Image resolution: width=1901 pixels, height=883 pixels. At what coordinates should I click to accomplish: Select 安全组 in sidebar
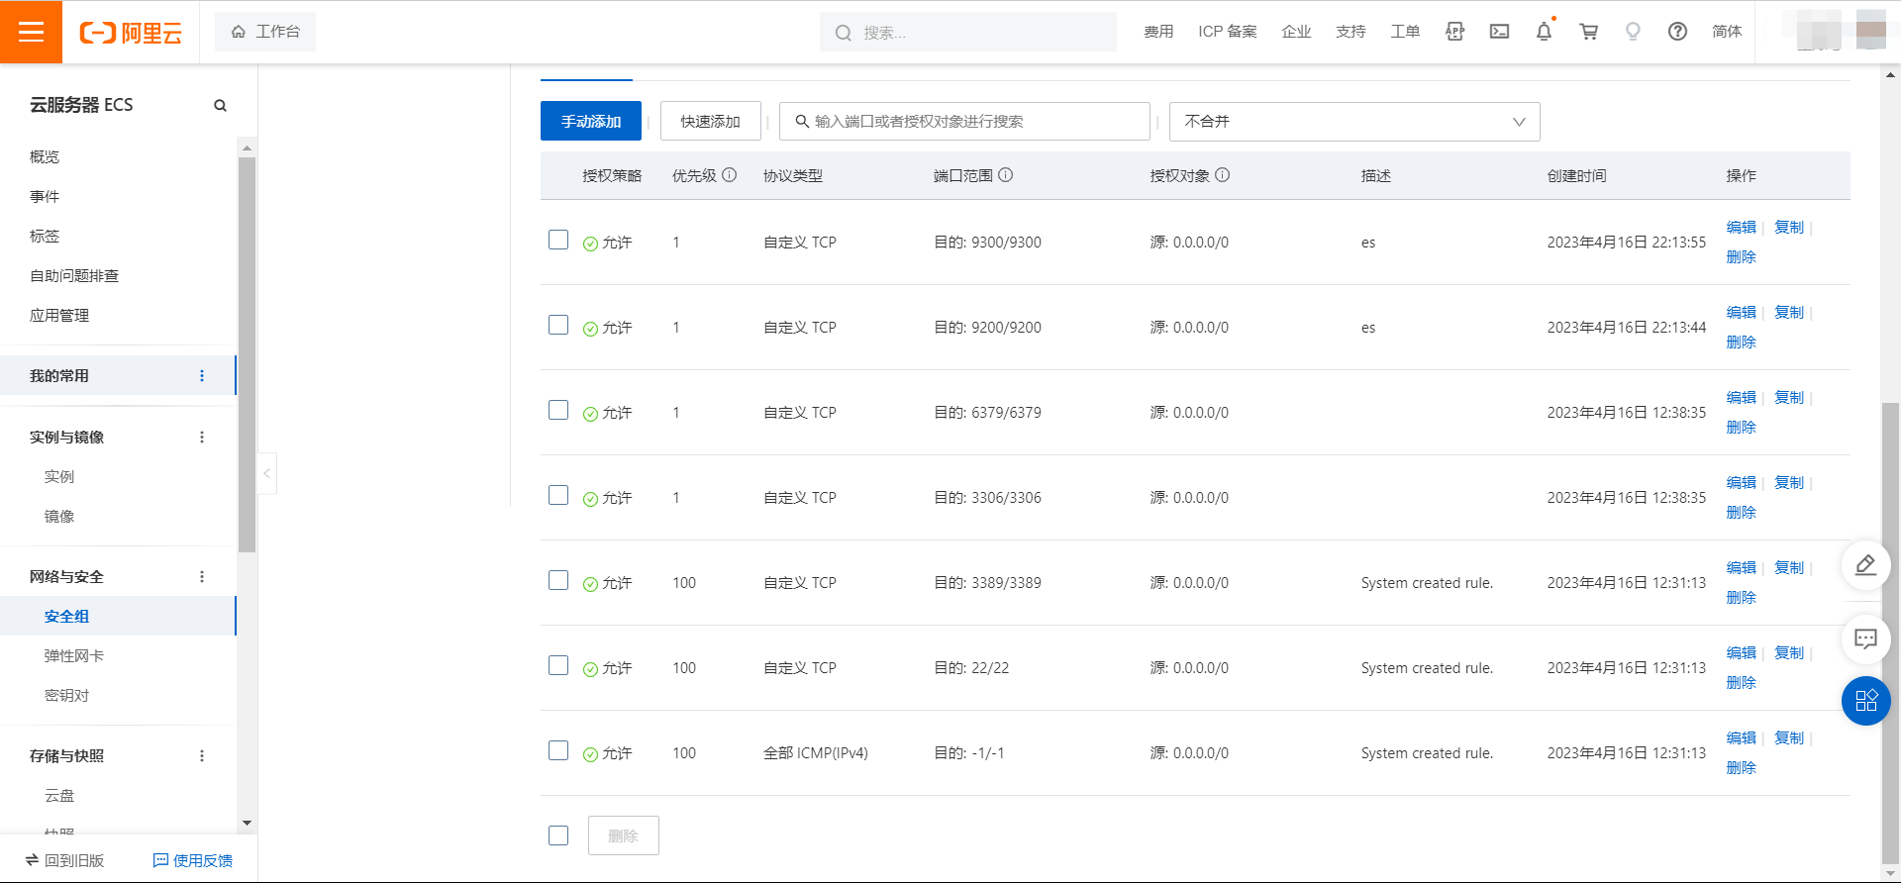pos(66,617)
